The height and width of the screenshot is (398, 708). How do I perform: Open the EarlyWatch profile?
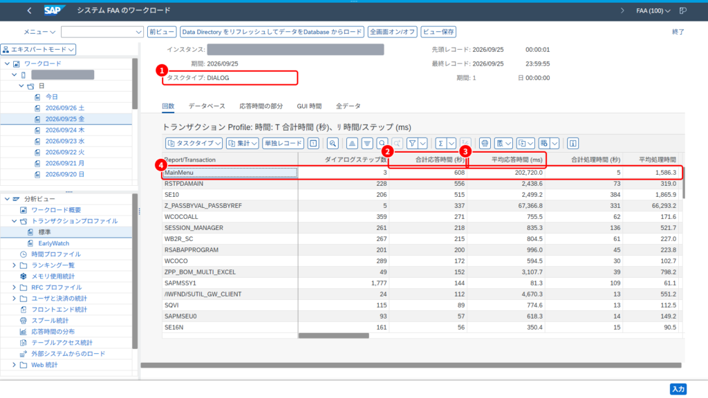(54, 243)
